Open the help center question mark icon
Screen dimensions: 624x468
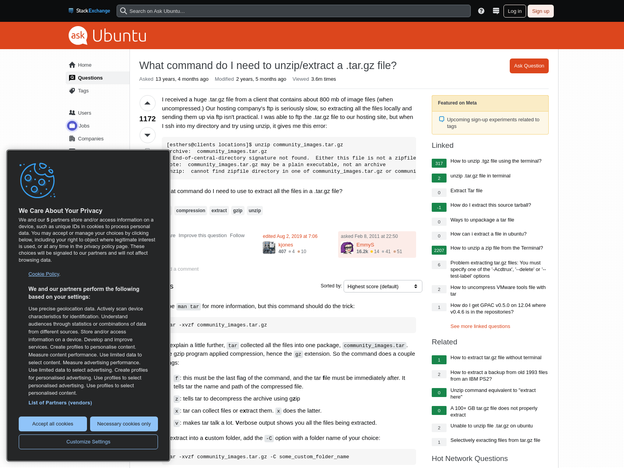(481, 11)
